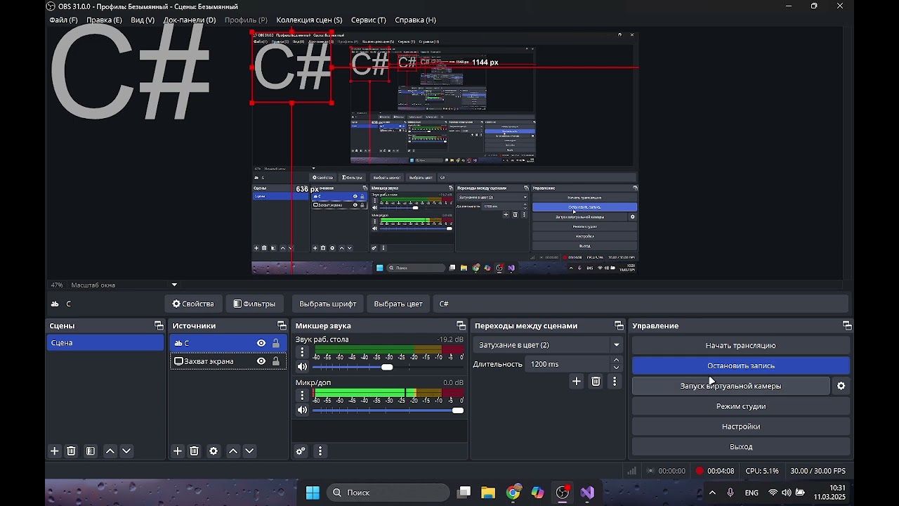
Task: Select Захват экрана source row
Action: click(x=228, y=361)
